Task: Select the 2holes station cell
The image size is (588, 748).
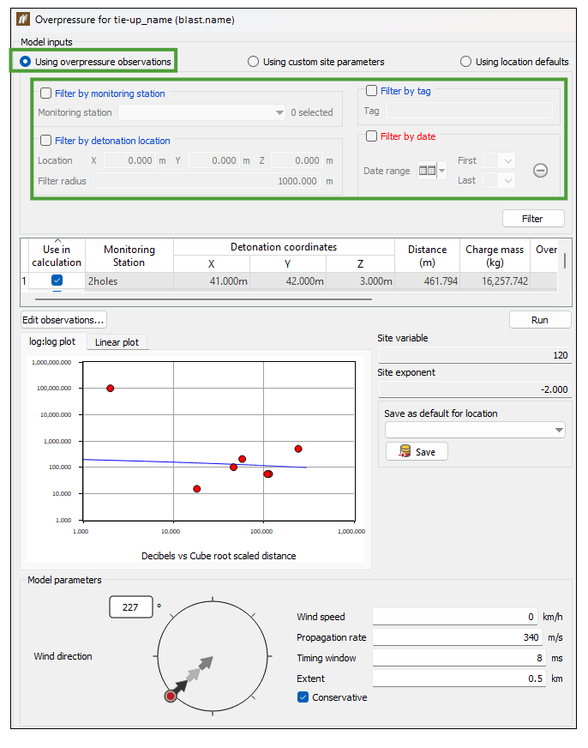Action: 129,281
